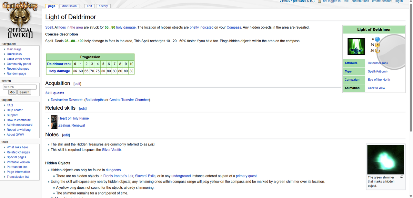Click create account
413x198 pixels.
pos(382,1)
